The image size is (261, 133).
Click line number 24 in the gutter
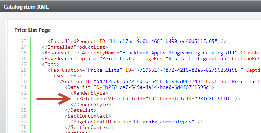click(x=24, y=47)
